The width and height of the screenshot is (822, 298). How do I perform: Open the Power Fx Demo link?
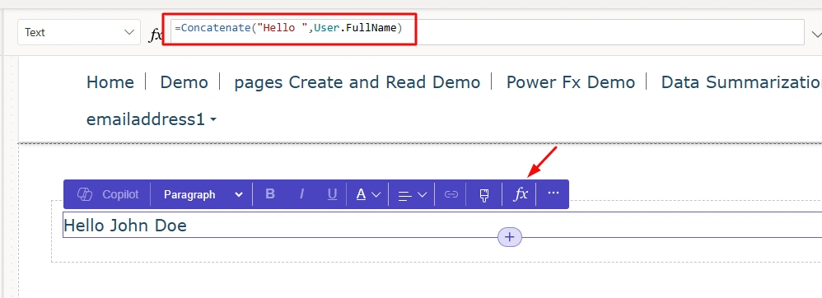570,82
